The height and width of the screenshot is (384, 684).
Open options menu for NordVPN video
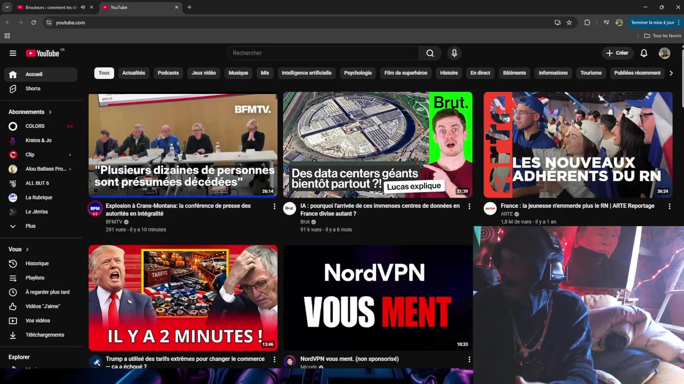[469, 359]
